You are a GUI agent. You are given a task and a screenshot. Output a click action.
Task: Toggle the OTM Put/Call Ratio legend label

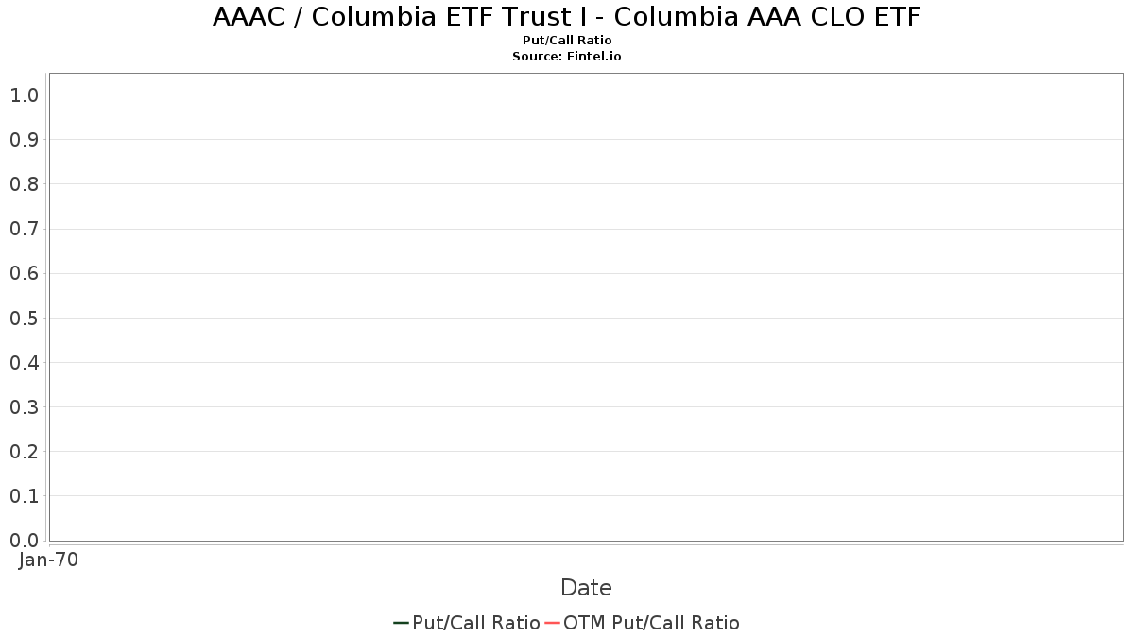coord(651,623)
